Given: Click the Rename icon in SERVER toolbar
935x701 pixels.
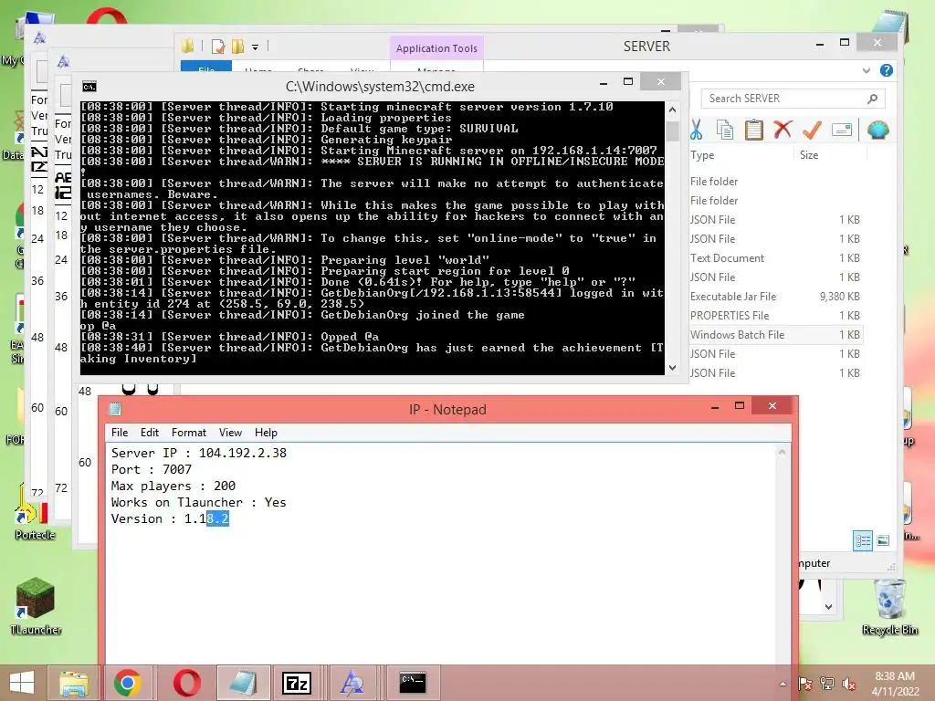Looking at the screenshot, I should pos(841,130).
